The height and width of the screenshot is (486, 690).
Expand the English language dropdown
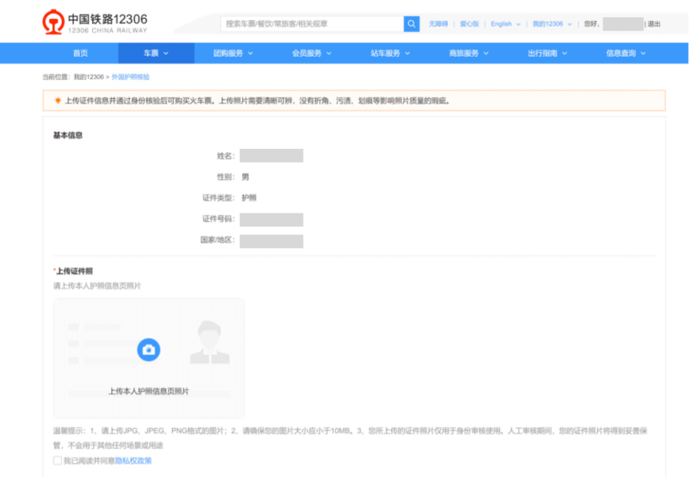coord(505,24)
